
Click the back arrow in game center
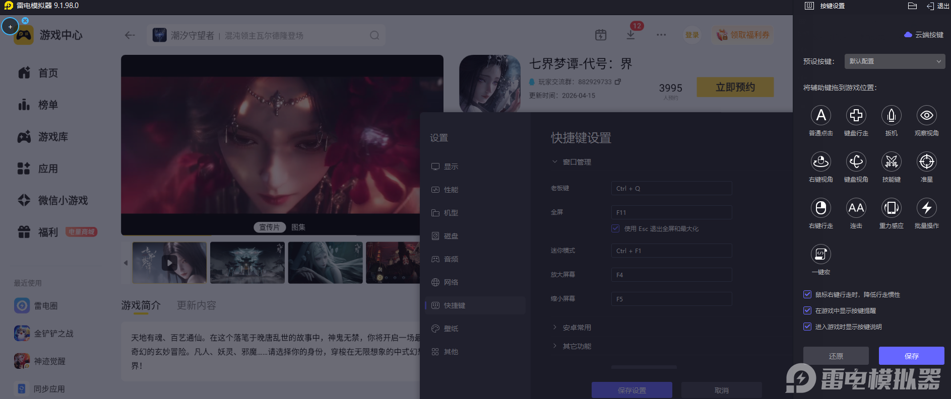pos(130,35)
